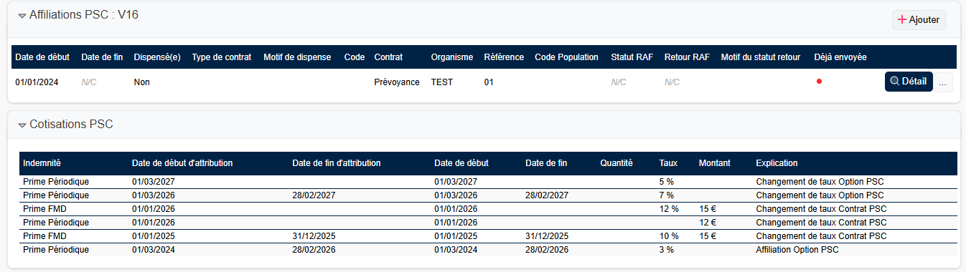Click the Date de début d'attribution header
Image resolution: width=966 pixels, height=272 pixels.
coord(182,163)
